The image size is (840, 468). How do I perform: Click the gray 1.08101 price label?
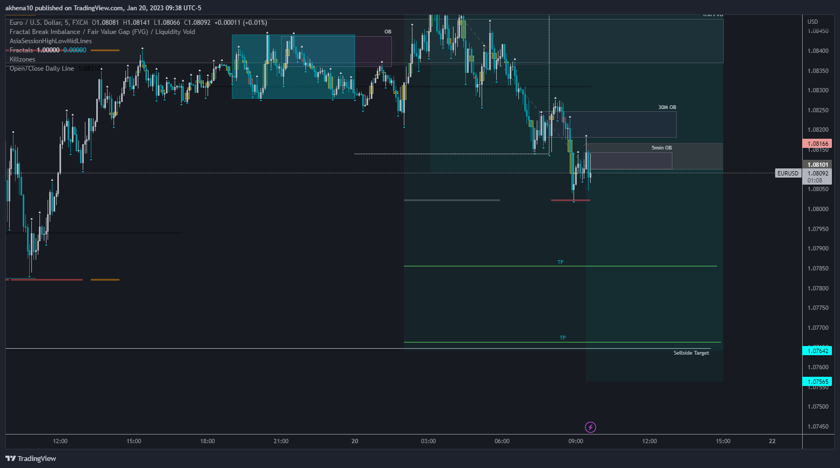(818, 165)
